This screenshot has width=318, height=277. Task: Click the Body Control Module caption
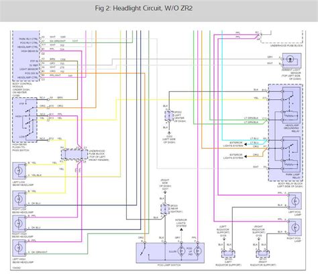(22, 89)
